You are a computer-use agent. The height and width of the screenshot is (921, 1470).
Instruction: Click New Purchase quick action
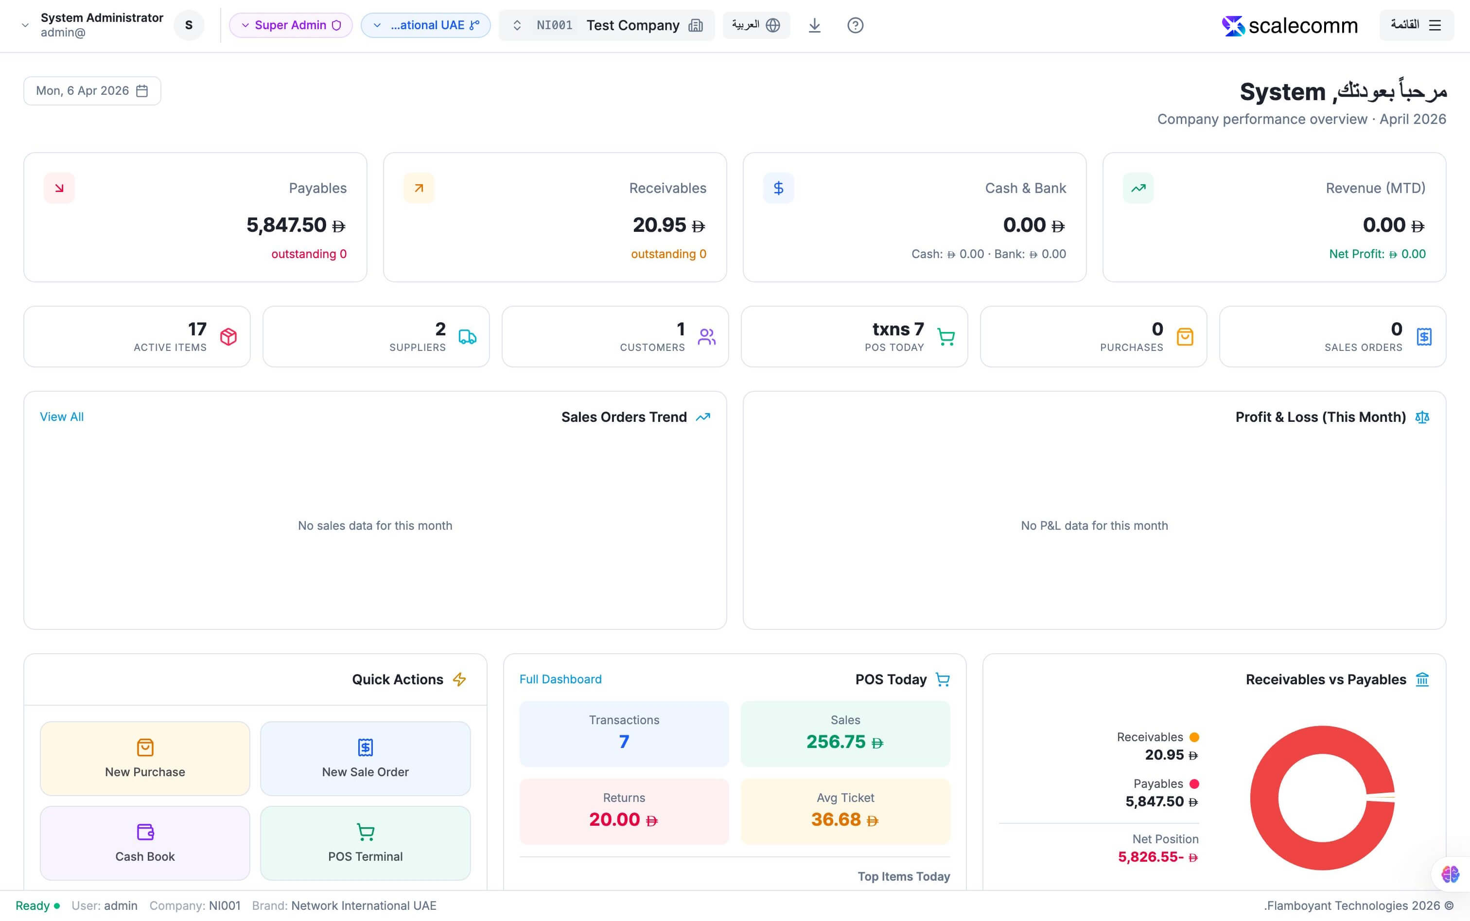click(x=145, y=758)
